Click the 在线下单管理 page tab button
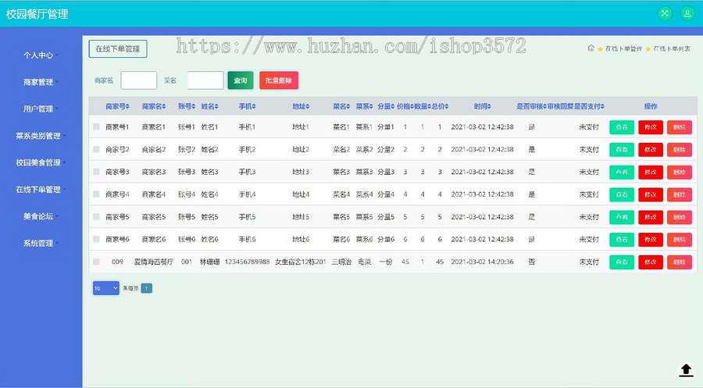This screenshot has height=388, width=703. pos(118,49)
